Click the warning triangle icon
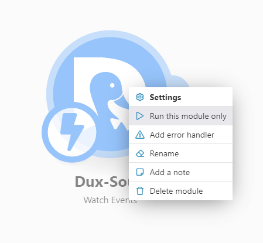263x243 pixels. (140, 135)
